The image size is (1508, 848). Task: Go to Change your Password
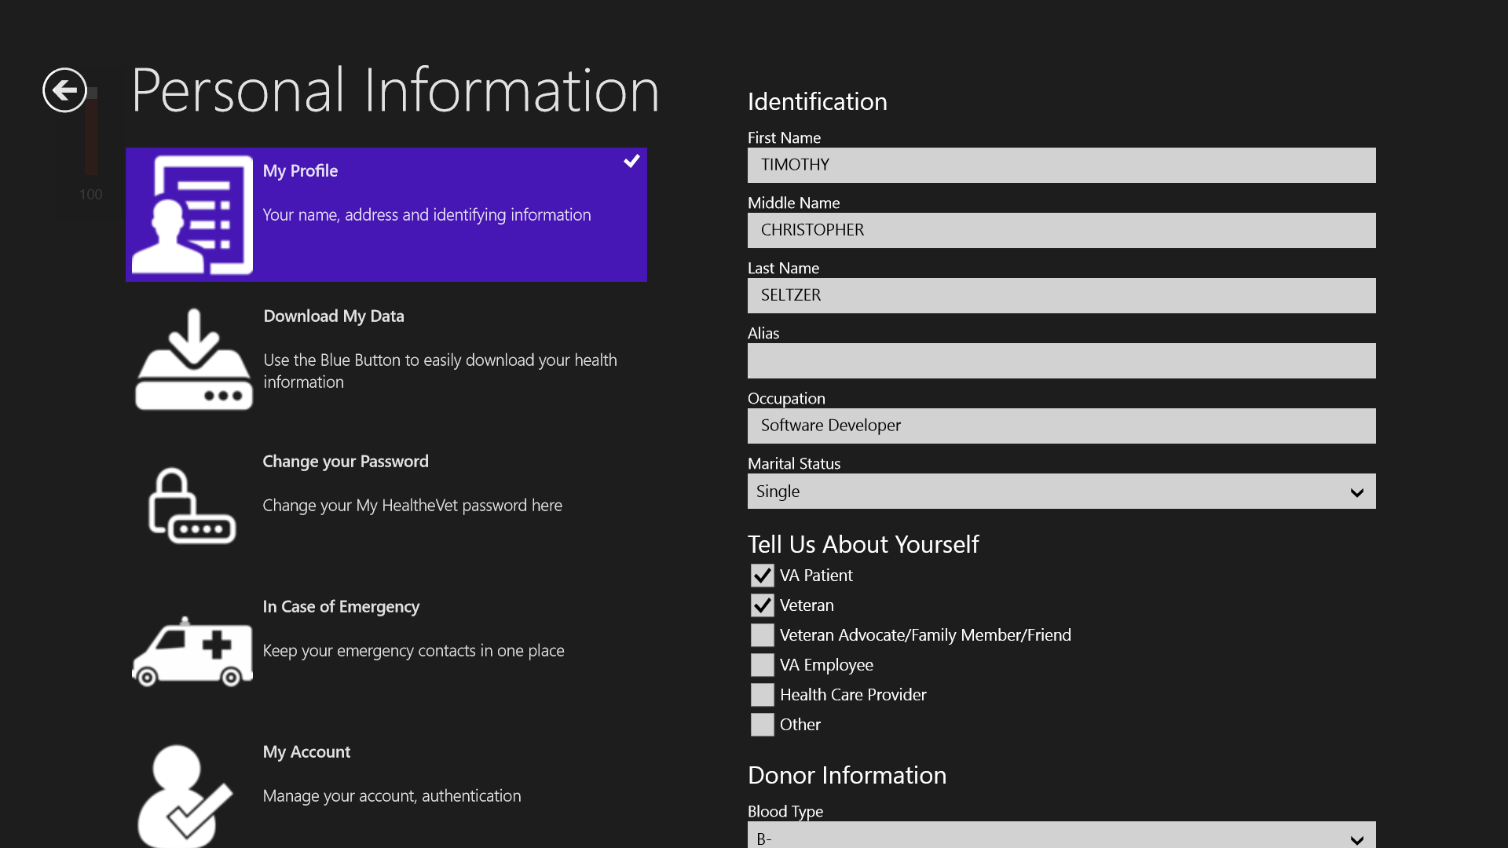tap(346, 462)
